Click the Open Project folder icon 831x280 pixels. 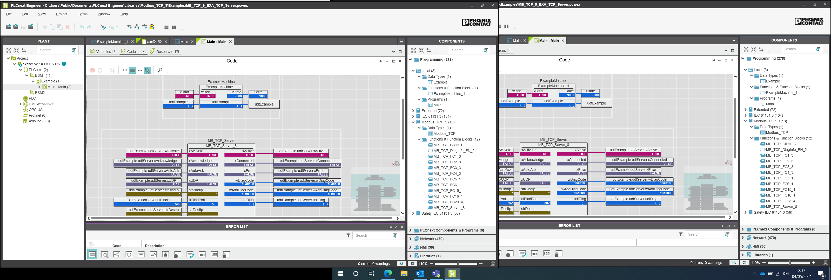click(x=16, y=27)
